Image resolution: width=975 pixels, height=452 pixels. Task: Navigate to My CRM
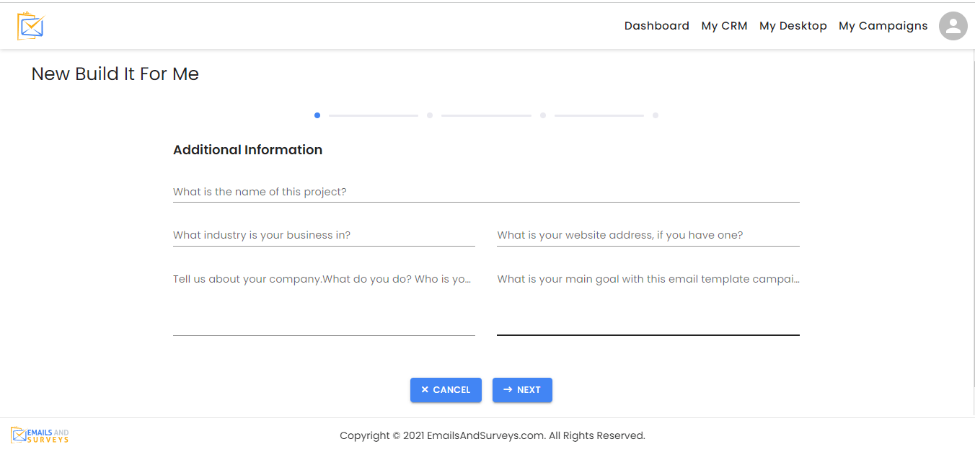tap(724, 25)
